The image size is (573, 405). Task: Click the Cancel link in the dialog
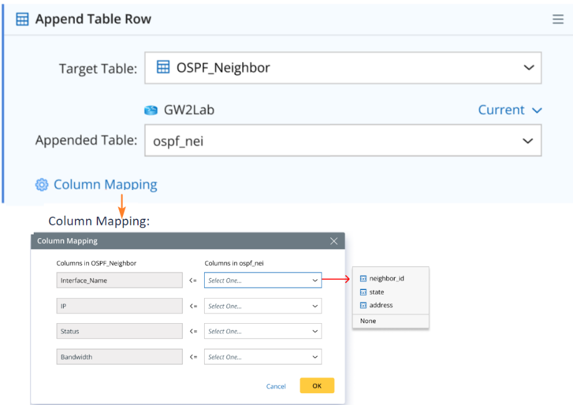[276, 386]
